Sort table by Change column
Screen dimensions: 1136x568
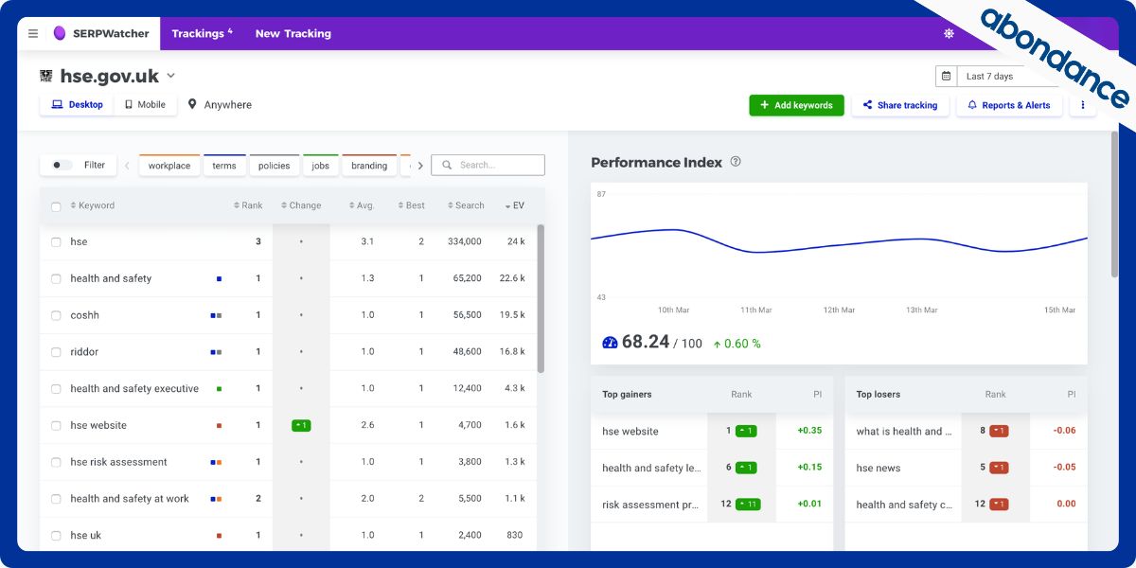[x=301, y=205]
